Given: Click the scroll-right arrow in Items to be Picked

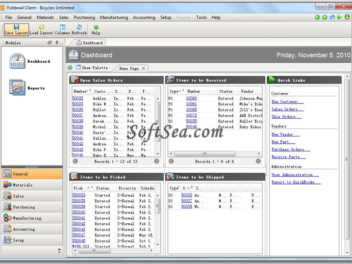Looking at the screenshot, I should coord(152,251).
